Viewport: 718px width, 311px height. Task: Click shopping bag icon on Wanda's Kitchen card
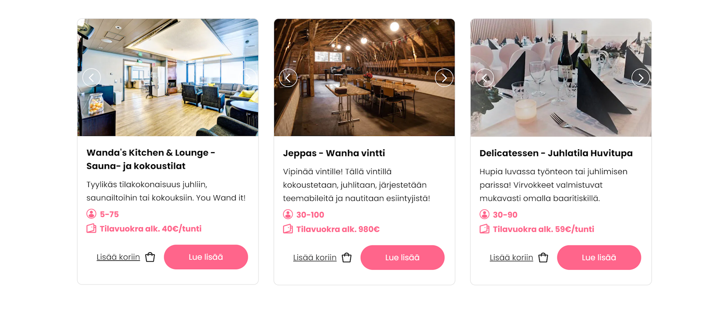[150, 257]
